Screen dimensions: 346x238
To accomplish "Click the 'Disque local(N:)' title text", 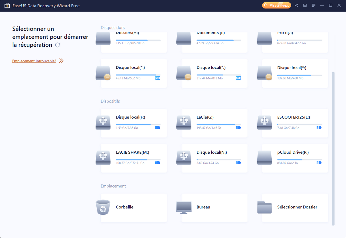I will (x=211, y=152).
